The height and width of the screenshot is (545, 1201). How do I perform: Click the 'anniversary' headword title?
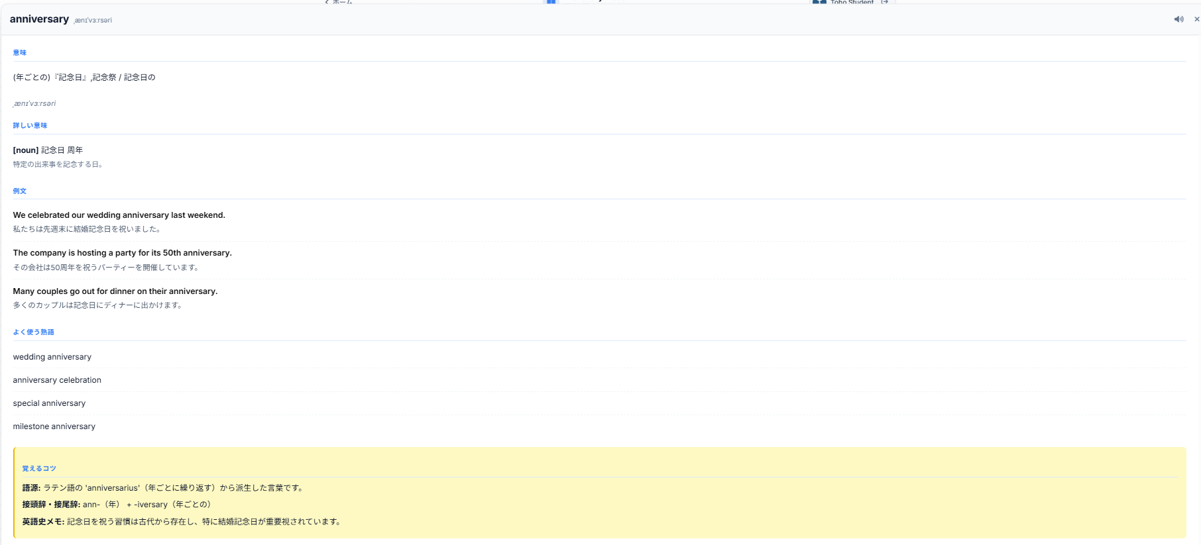click(39, 19)
